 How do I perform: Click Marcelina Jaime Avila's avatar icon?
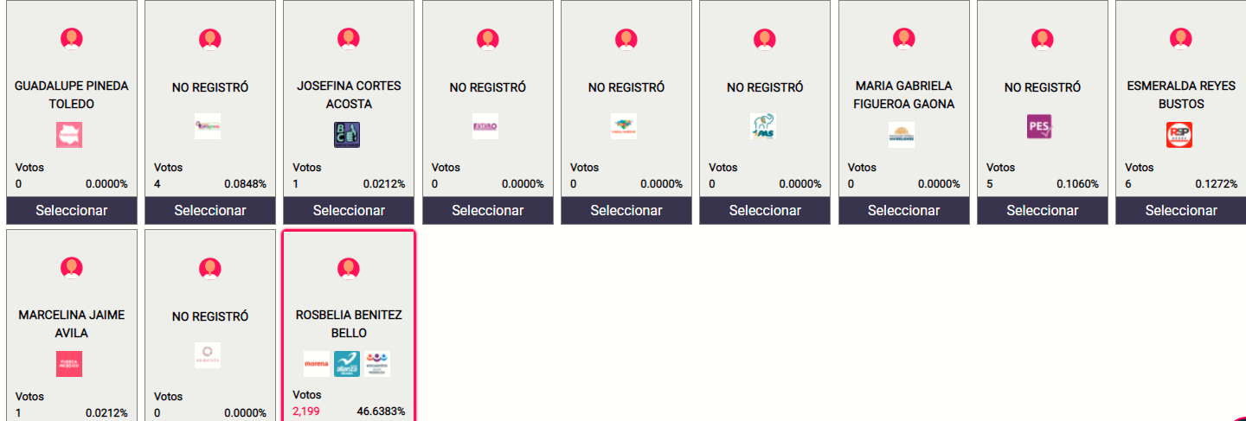click(72, 268)
